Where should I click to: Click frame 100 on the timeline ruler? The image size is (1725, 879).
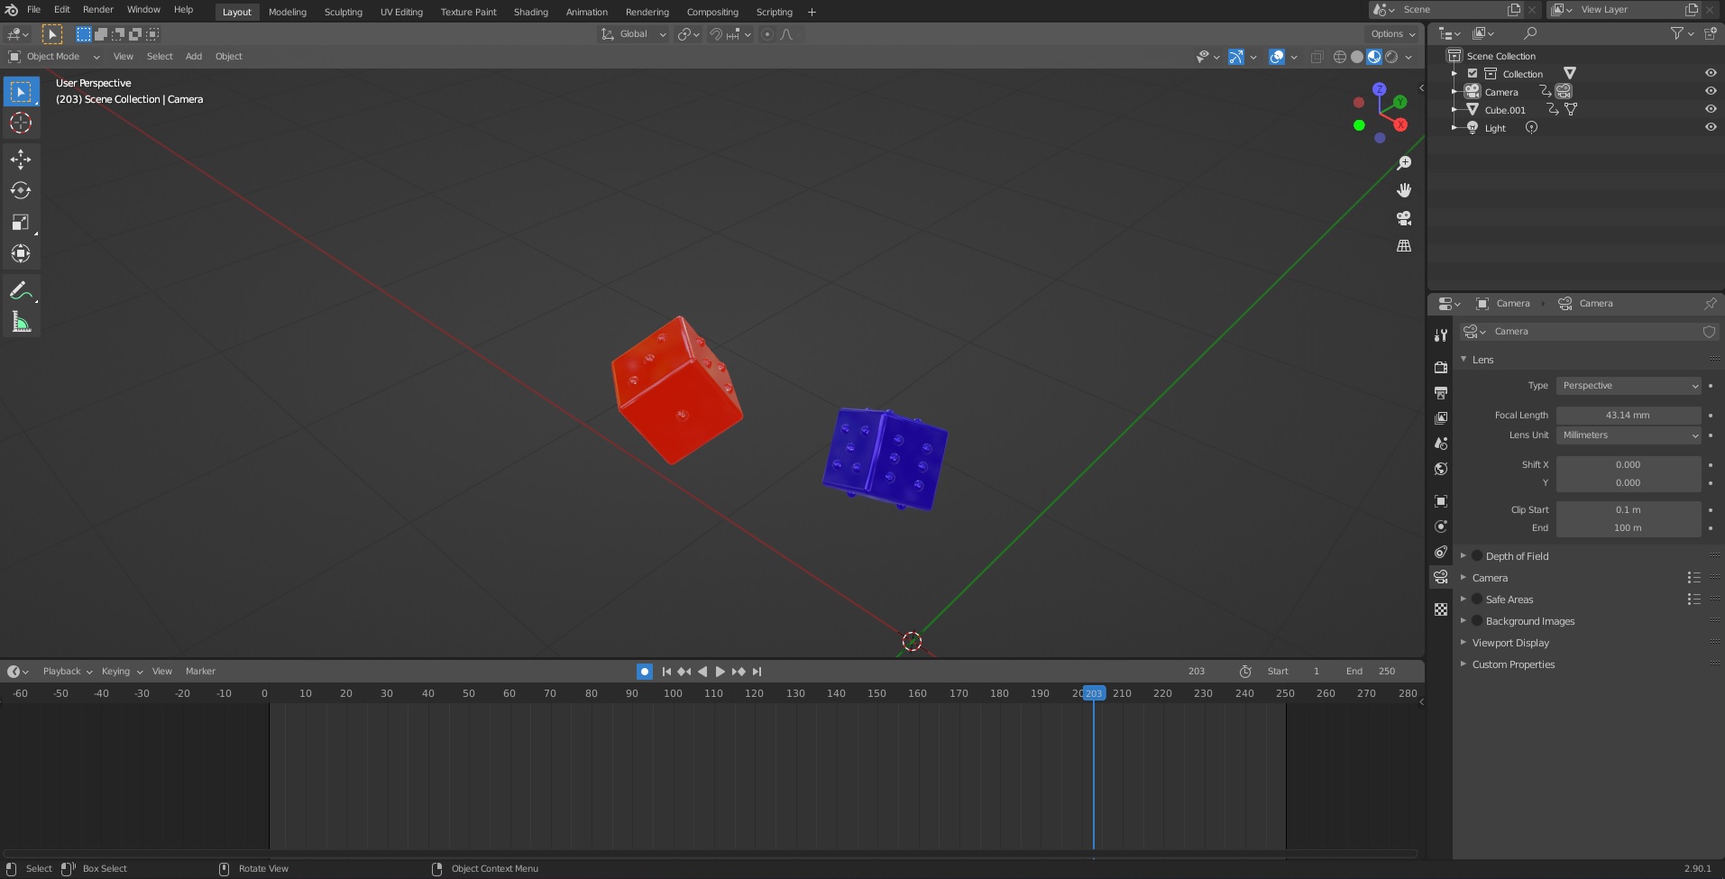pos(672,693)
